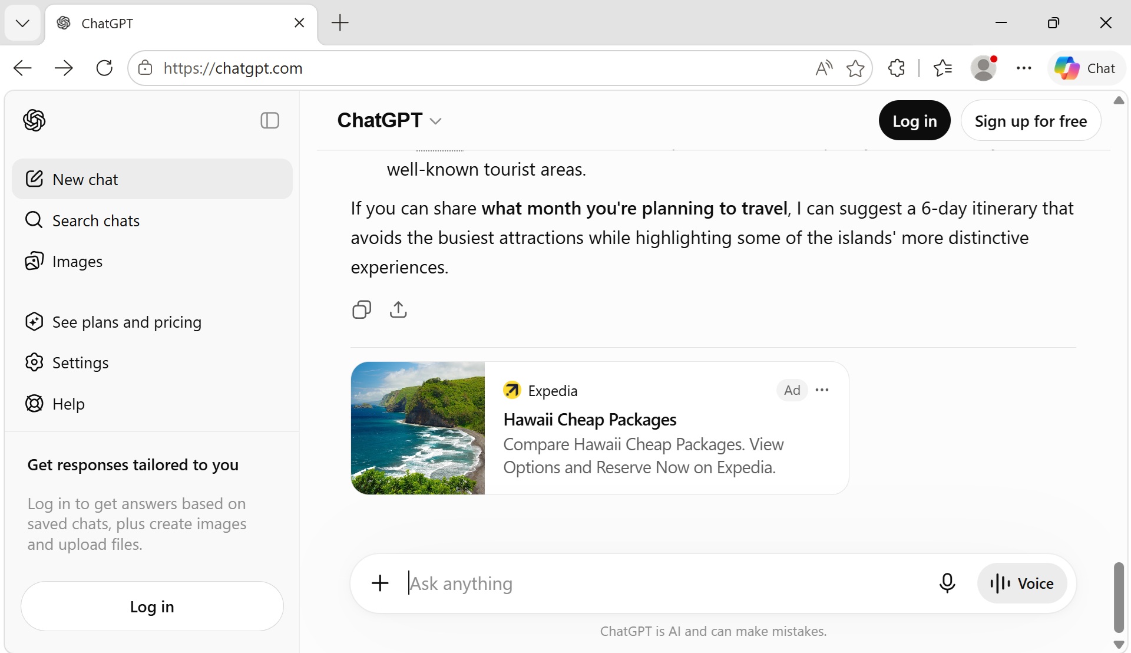Click the site info lock icon
Screen dimensions: 1131x653
(x=145, y=68)
